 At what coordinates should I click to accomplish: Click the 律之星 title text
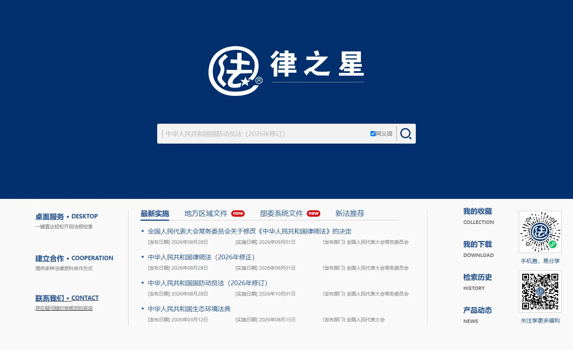coord(318,64)
